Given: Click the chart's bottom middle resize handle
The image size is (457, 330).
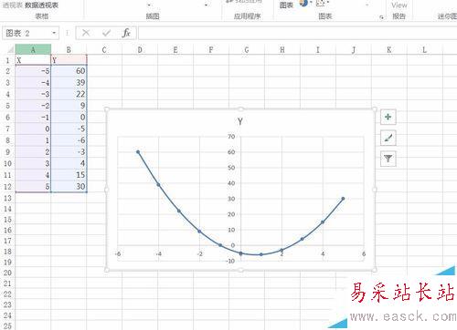Looking at the screenshot, I should coord(240,270).
